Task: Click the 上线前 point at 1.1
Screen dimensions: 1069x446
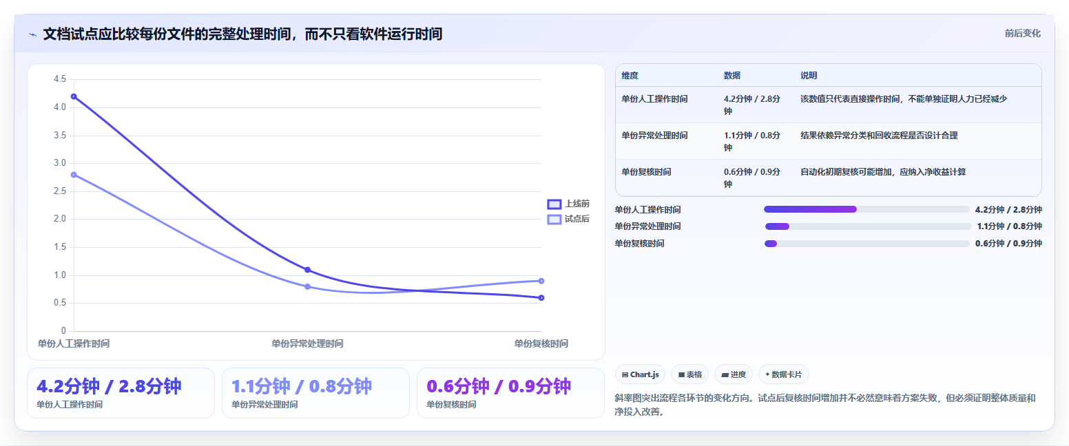Action: 307,270
